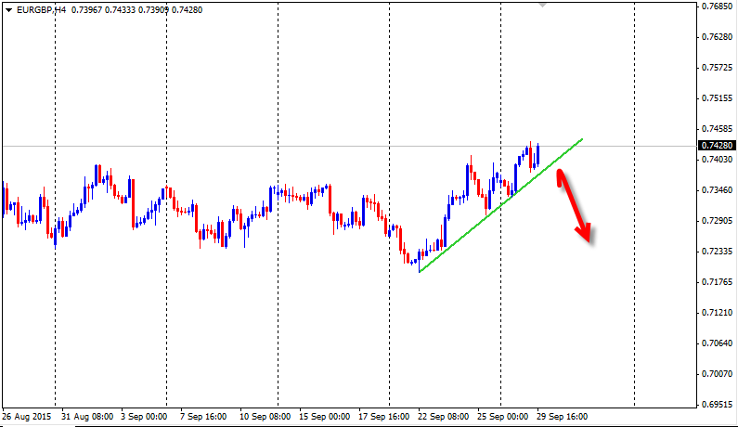Click the 0.71765 price scale label
Image resolution: width=738 pixels, height=427 pixels.
click(x=718, y=282)
